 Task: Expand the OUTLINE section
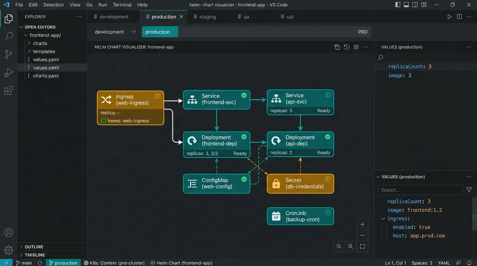pos(21,247)
